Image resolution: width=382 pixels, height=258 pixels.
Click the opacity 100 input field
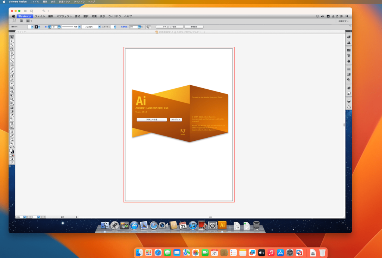(x=134, y=27)
